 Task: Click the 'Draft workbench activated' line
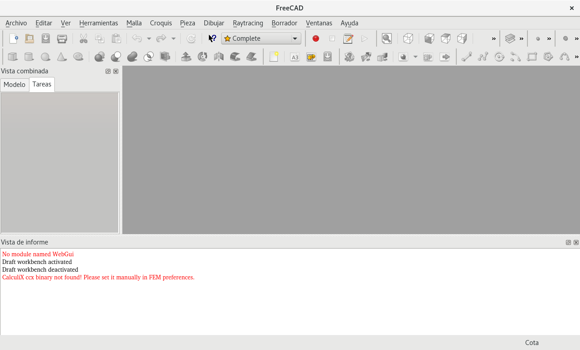coord(37,262)
